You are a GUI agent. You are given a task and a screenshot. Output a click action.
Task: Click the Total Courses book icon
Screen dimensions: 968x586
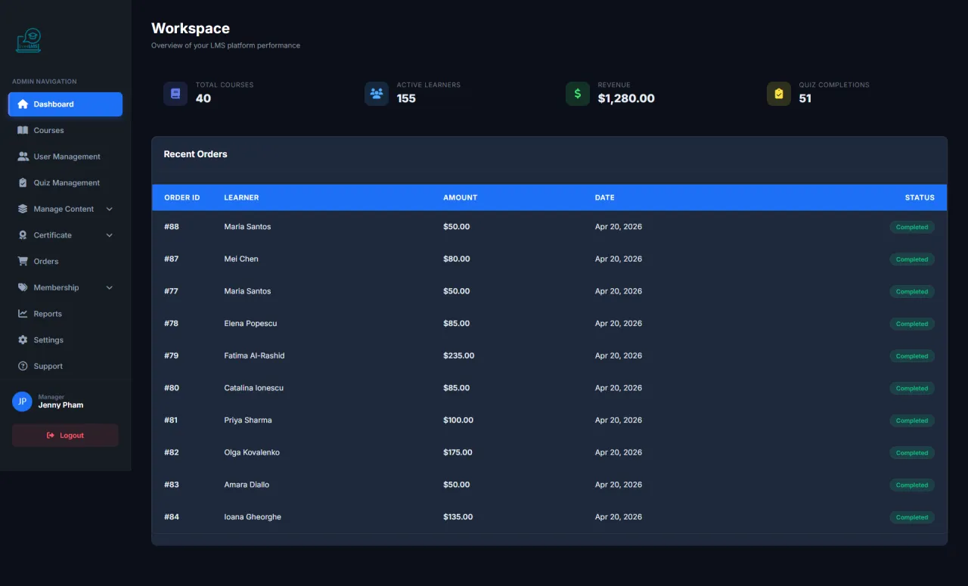tap(175, 94)
